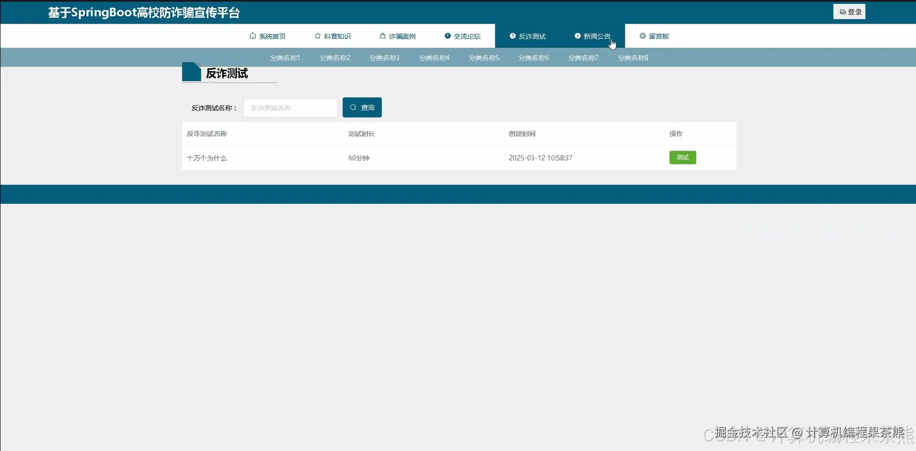
Task: Open the 留言板 menu label
Action: (x=658, y=36)
